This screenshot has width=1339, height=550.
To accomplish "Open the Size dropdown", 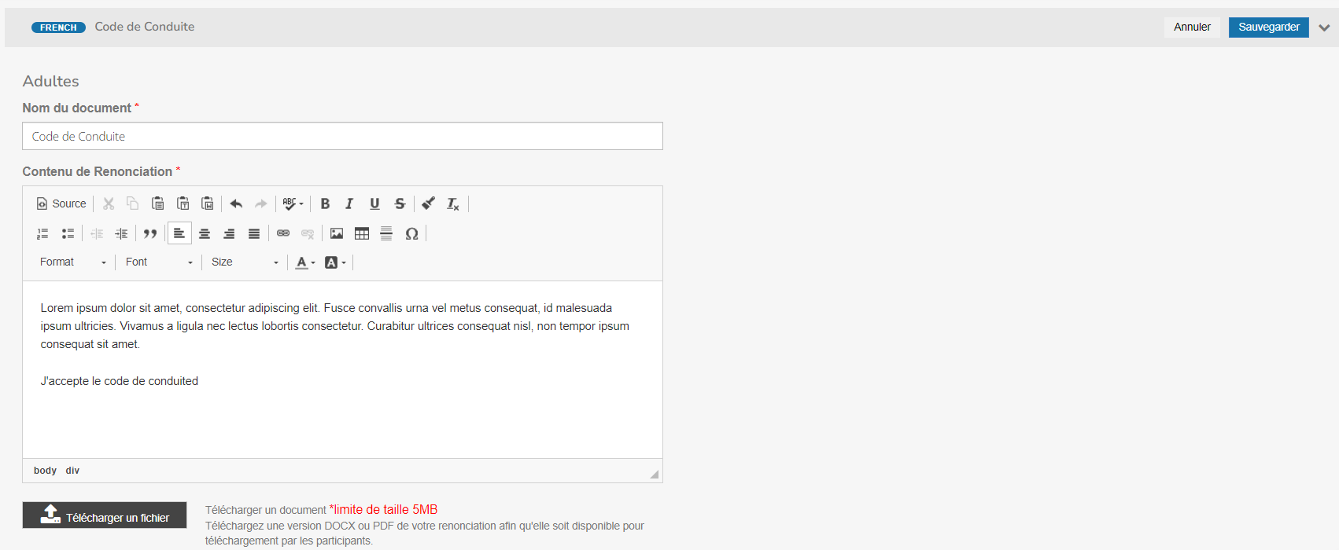I will click(x=244, y=262).
